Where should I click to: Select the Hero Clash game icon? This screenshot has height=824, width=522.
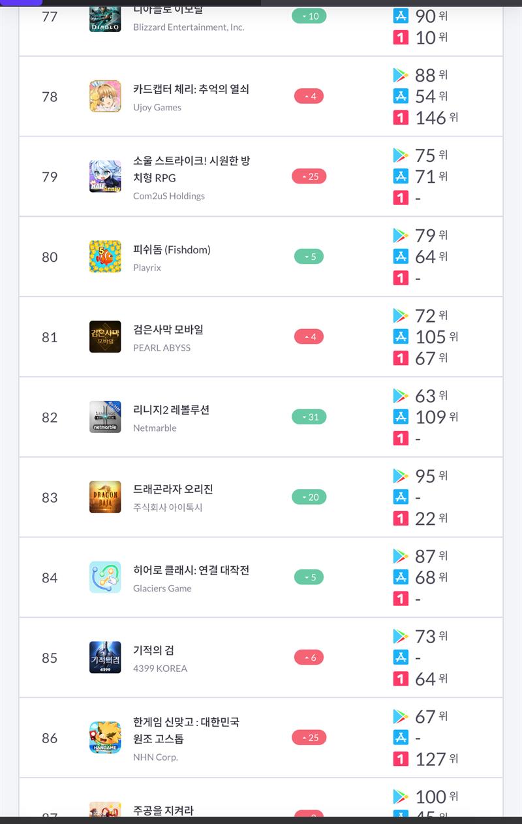click(105, 577)
